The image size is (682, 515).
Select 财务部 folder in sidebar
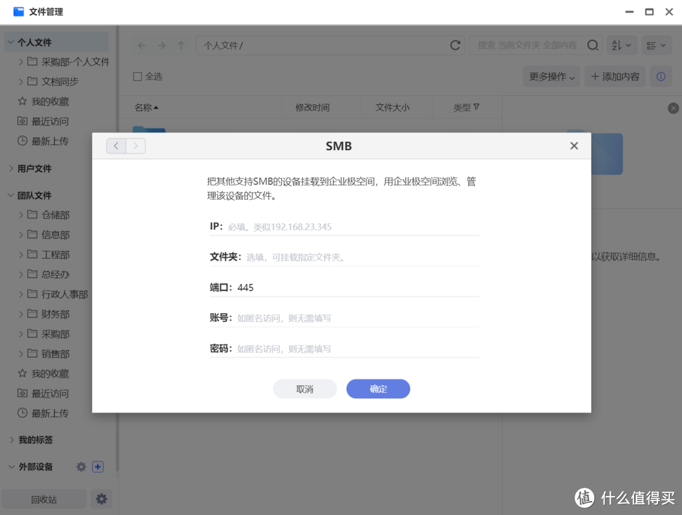coord(56,314)
